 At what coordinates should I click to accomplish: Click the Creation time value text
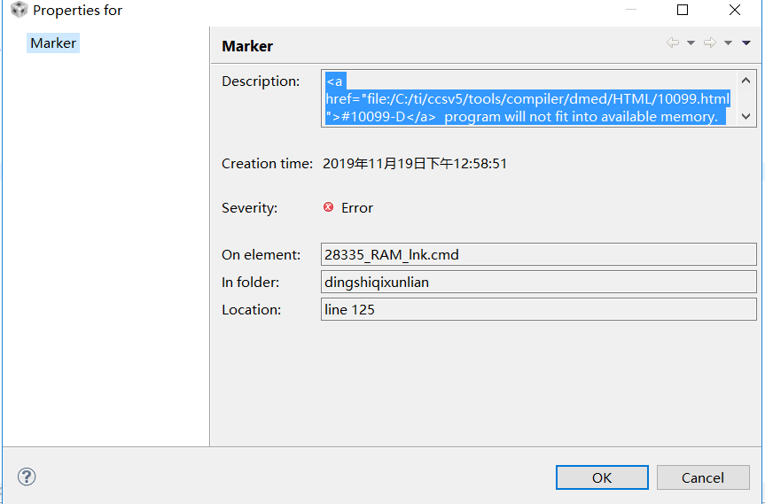tap(415, 164)
